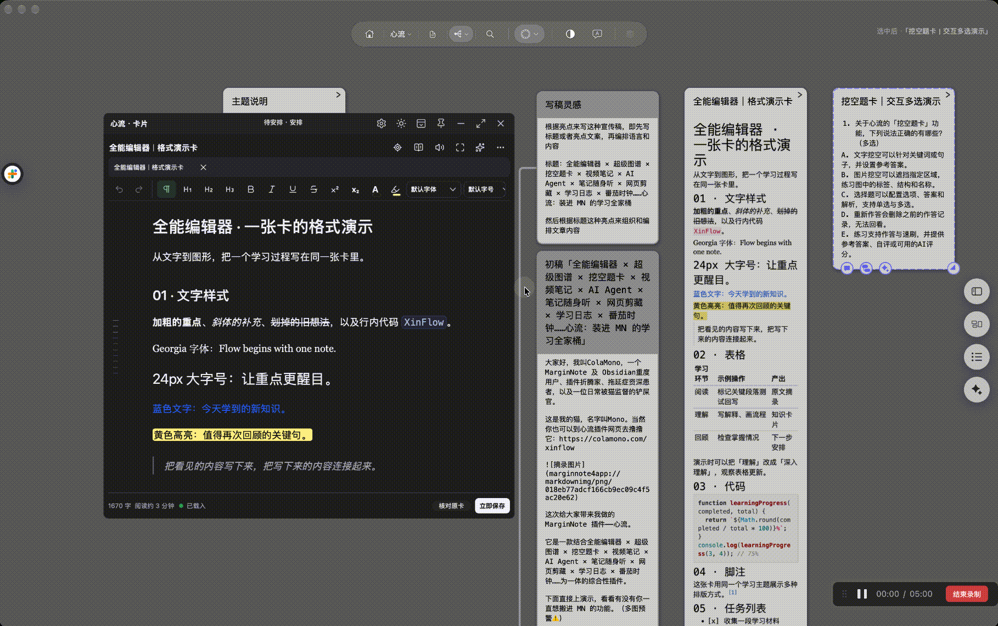This screenshot has height=626, width=998.
Task: Open settings gear in 心流 card window
Action: pos(382,124)
